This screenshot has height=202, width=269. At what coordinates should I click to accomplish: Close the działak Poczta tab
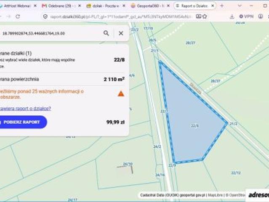(124, 6)
